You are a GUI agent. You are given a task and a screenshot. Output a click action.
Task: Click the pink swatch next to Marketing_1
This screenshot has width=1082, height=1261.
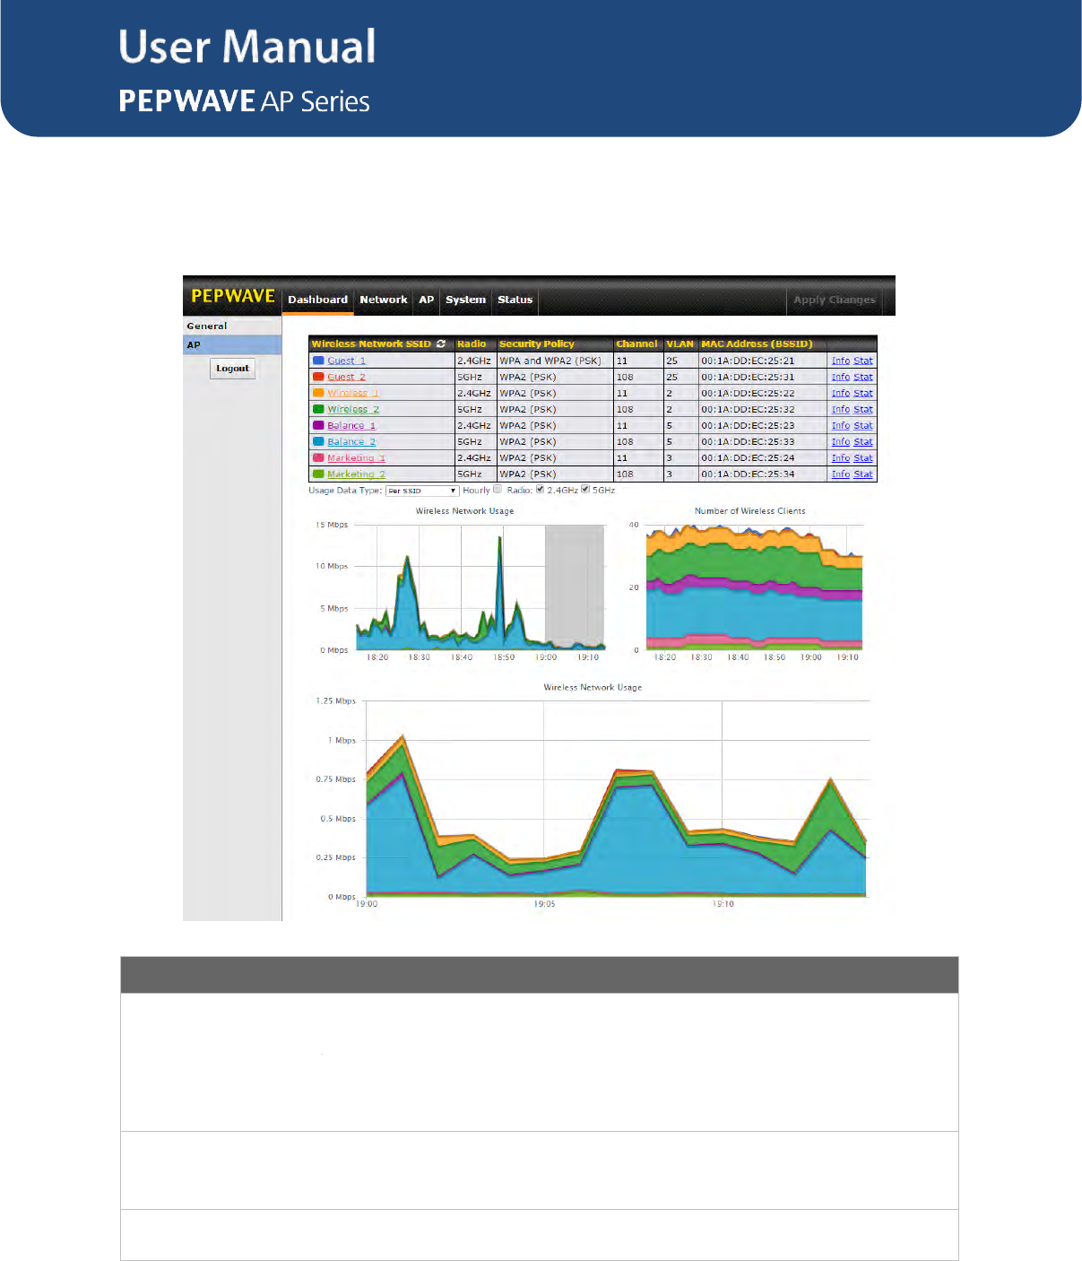tap(318, 457)
